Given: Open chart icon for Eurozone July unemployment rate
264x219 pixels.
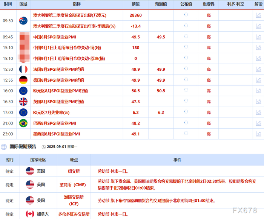Looking at the screenshot, I should coord(258,113).
